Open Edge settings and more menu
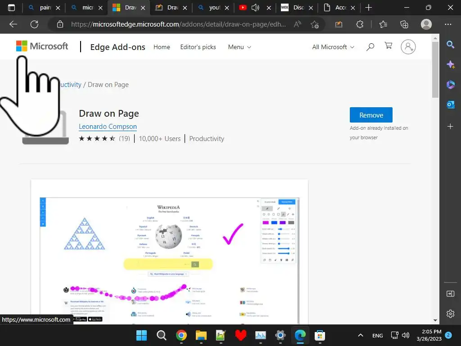461x346 pixels. [x=448, y=24]
